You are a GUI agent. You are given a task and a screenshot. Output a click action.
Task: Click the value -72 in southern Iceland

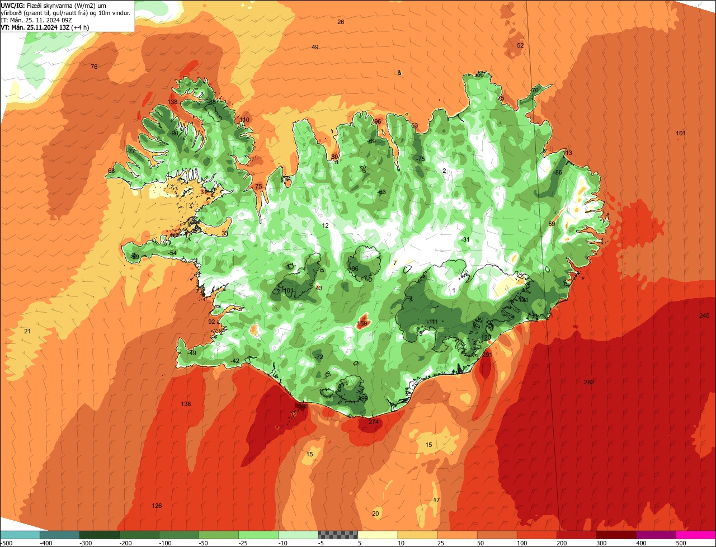[319, 357]
